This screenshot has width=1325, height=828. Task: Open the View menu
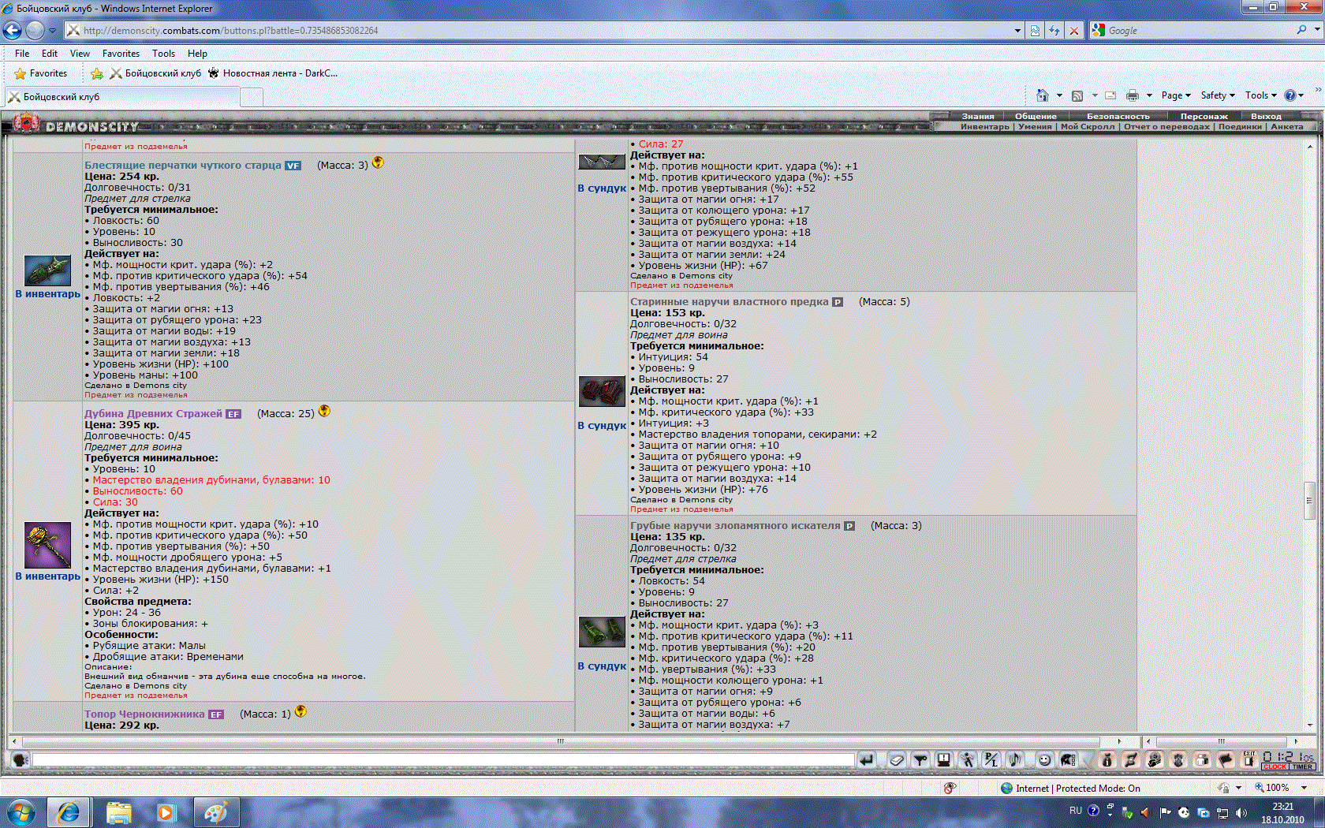pyautogui.click(x=80, y=54)
